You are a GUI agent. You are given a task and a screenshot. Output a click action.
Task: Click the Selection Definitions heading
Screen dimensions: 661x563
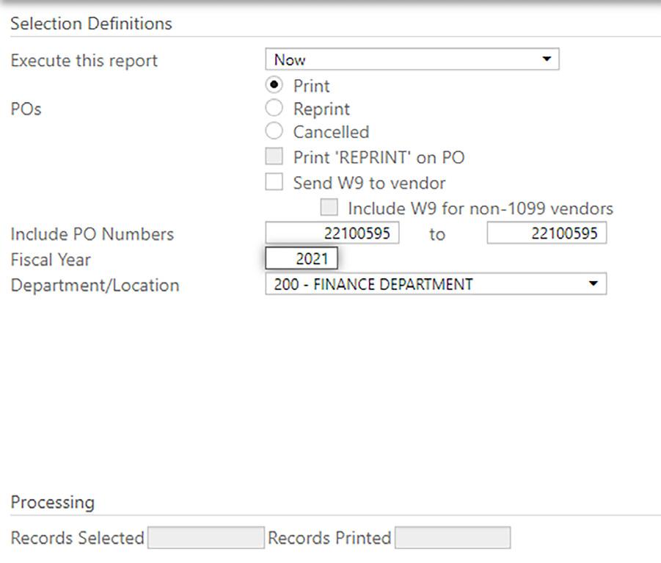click(x=91, y=23)
